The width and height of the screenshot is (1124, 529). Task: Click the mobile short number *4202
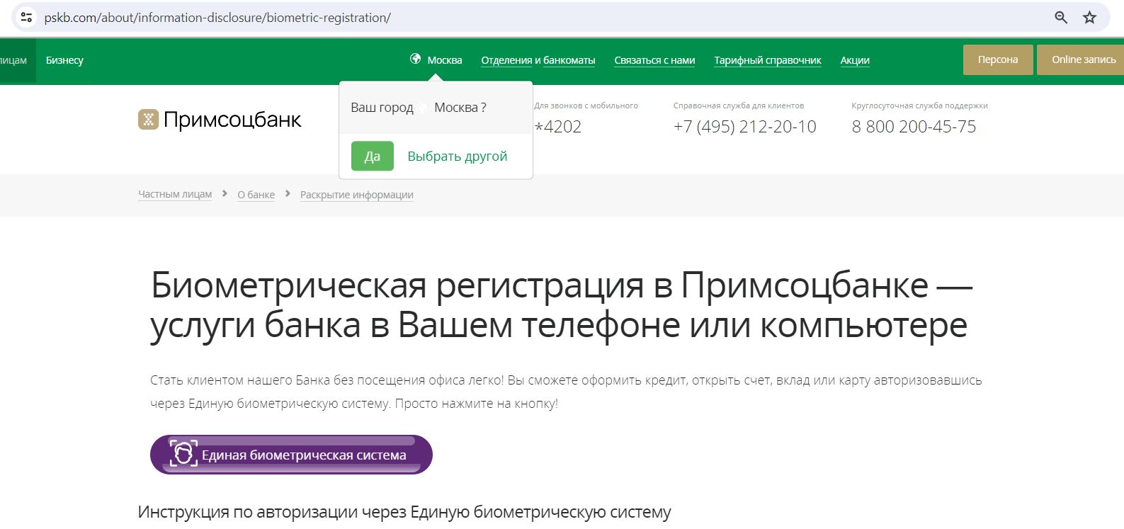pos(558,127)
